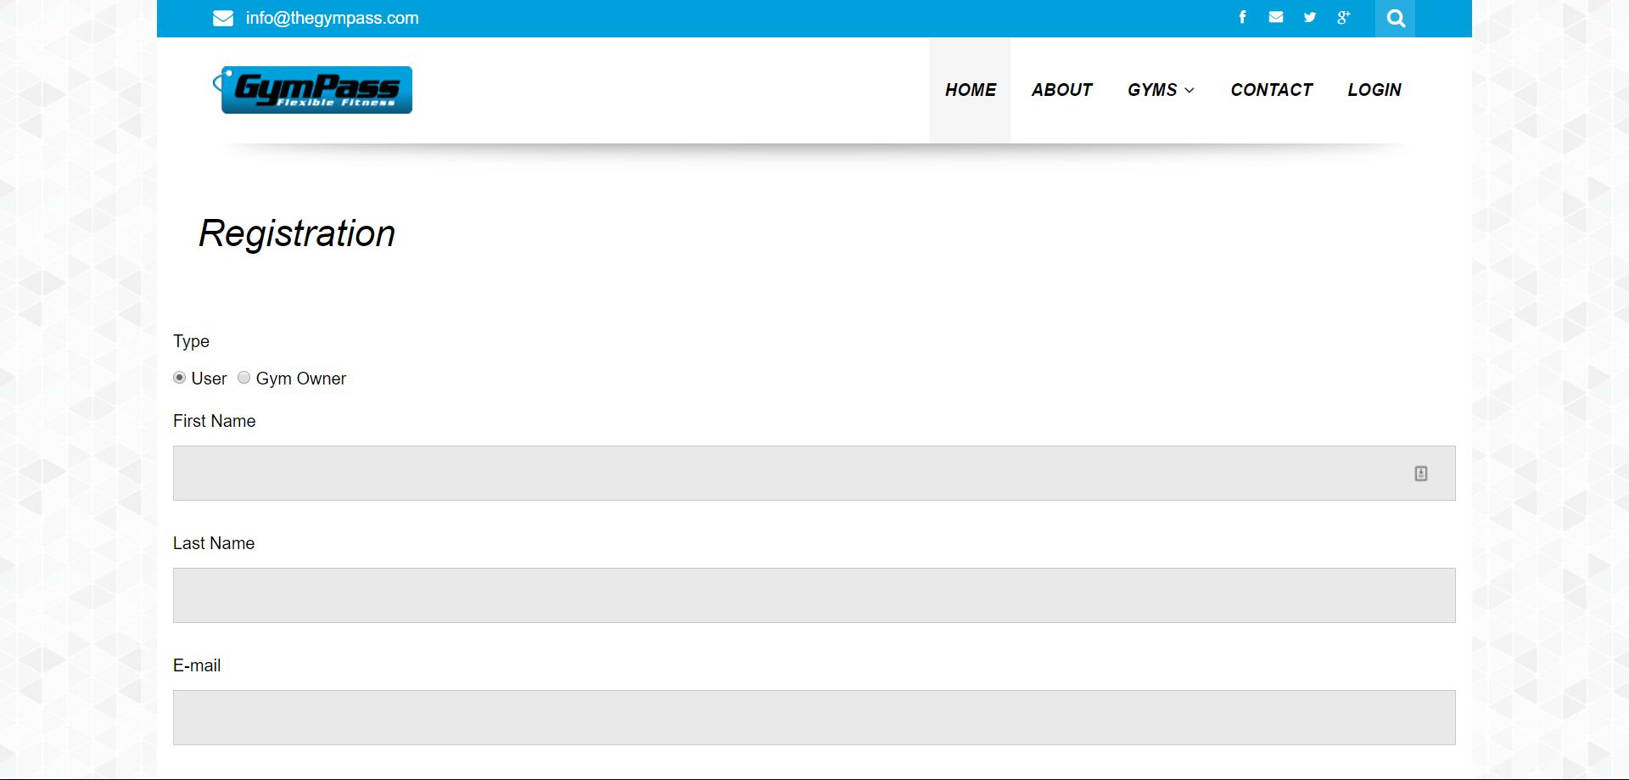Open the search magnifier icon

point(1396,19)
